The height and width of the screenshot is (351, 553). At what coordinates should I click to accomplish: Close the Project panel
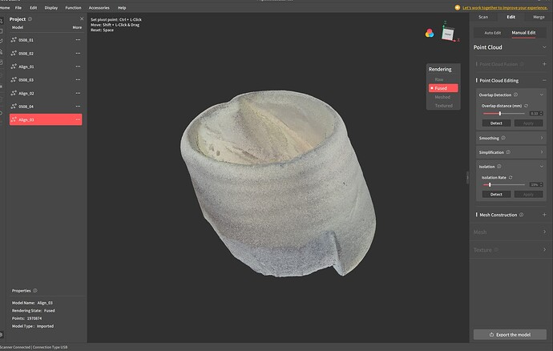tap(82, 18)
